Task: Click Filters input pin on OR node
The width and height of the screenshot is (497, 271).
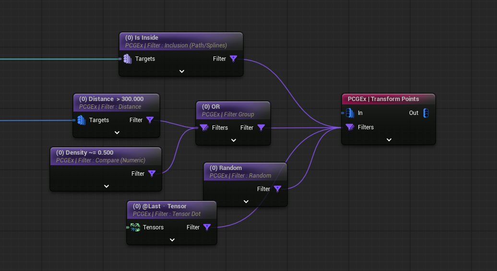Action: (x=204, y=128)
